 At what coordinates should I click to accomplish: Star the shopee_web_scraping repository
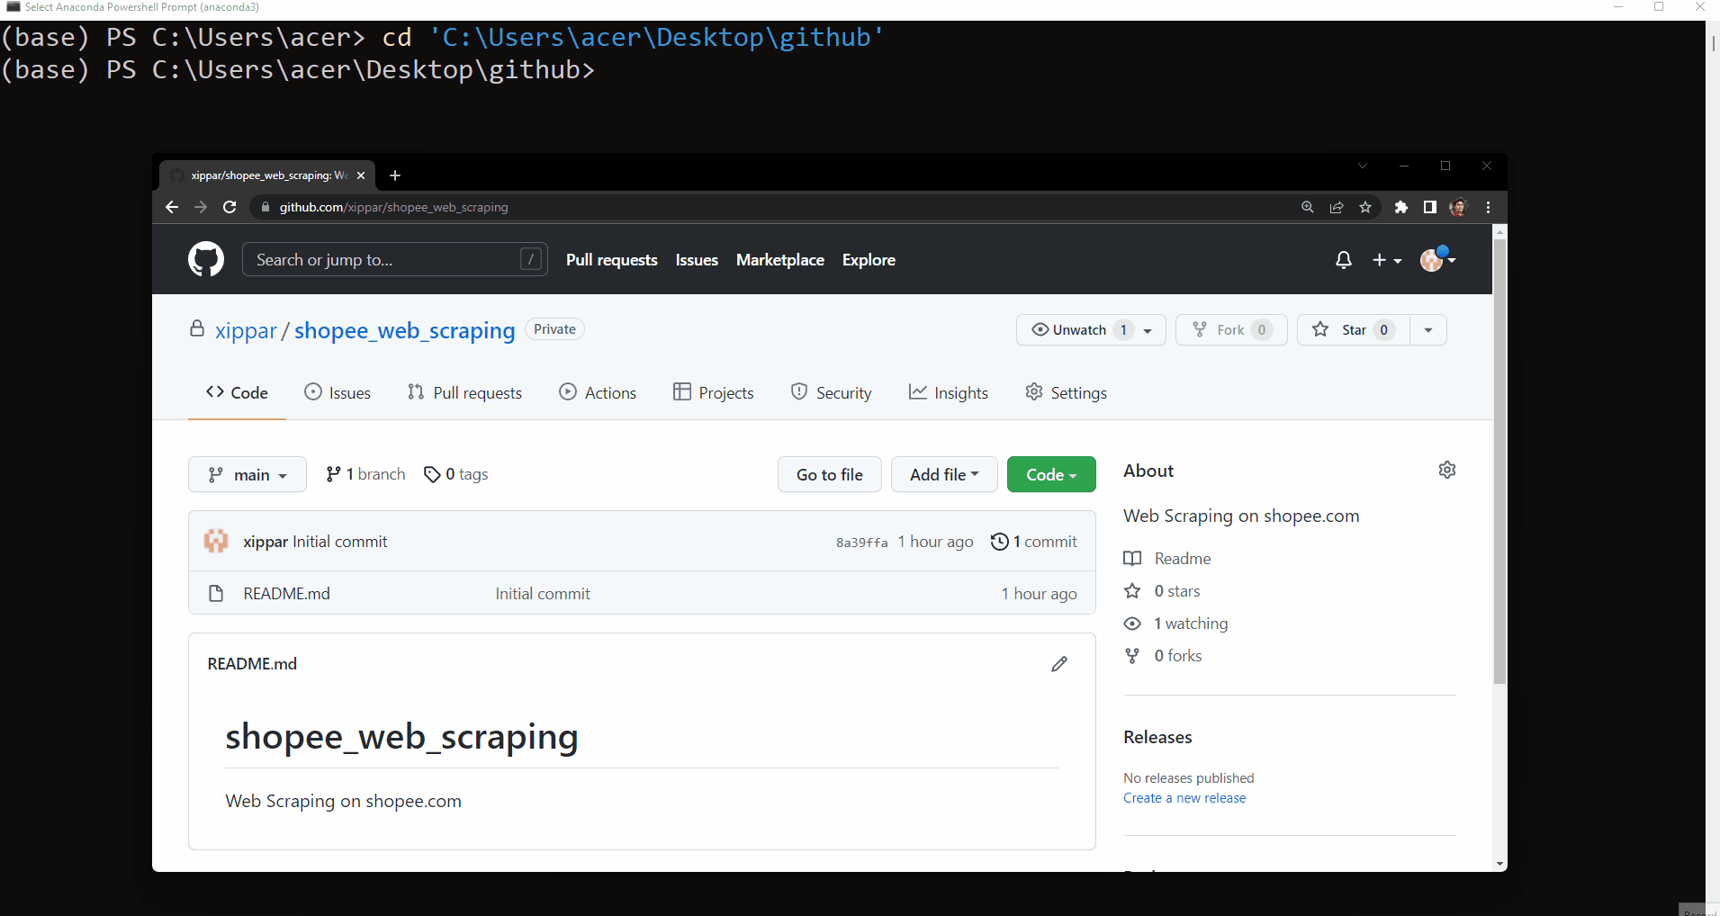pyautogui.click(x=1353, y=329)
